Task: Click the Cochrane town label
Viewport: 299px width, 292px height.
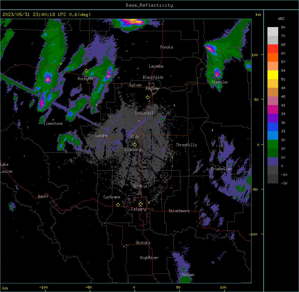Action: (112, 197)
